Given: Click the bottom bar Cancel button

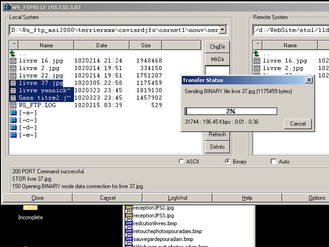Looking at the screenshot, I should coord(108,198).
